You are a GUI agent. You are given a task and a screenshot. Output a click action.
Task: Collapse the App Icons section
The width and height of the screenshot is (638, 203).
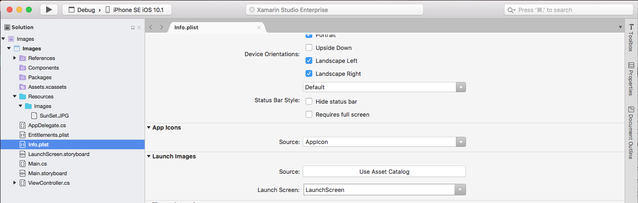point(149,128)
